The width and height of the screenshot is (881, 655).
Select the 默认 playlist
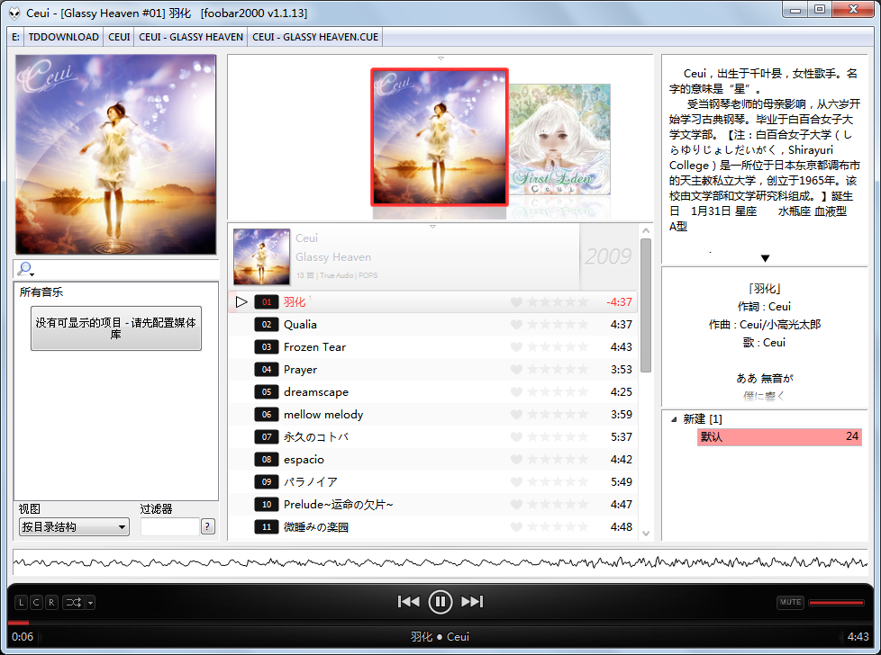[779, 436]
